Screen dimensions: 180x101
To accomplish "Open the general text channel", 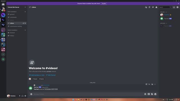I will coord(17,14).
